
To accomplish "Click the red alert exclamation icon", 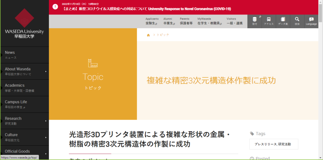I will click(55, 7).
